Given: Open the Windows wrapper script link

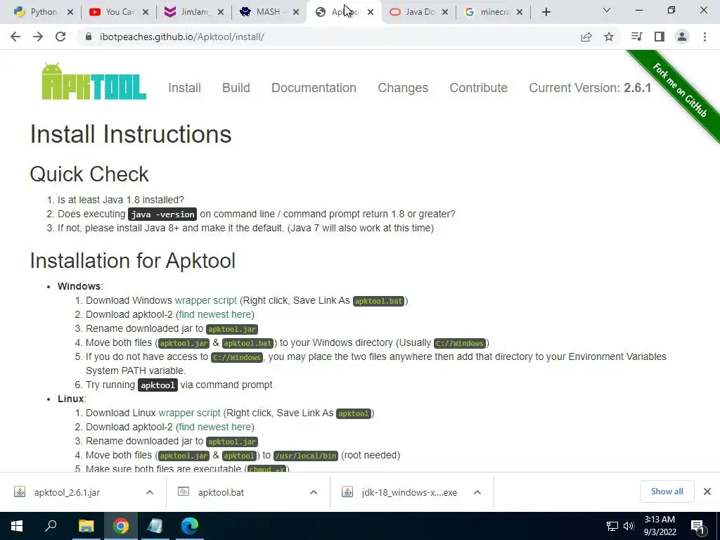Looking at the screenshot, I should [x=206, y=300].
